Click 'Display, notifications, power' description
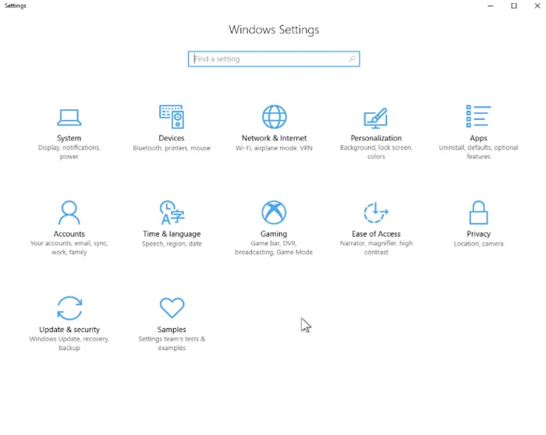The height and width of the screenshot is (435, 546). 69,152
